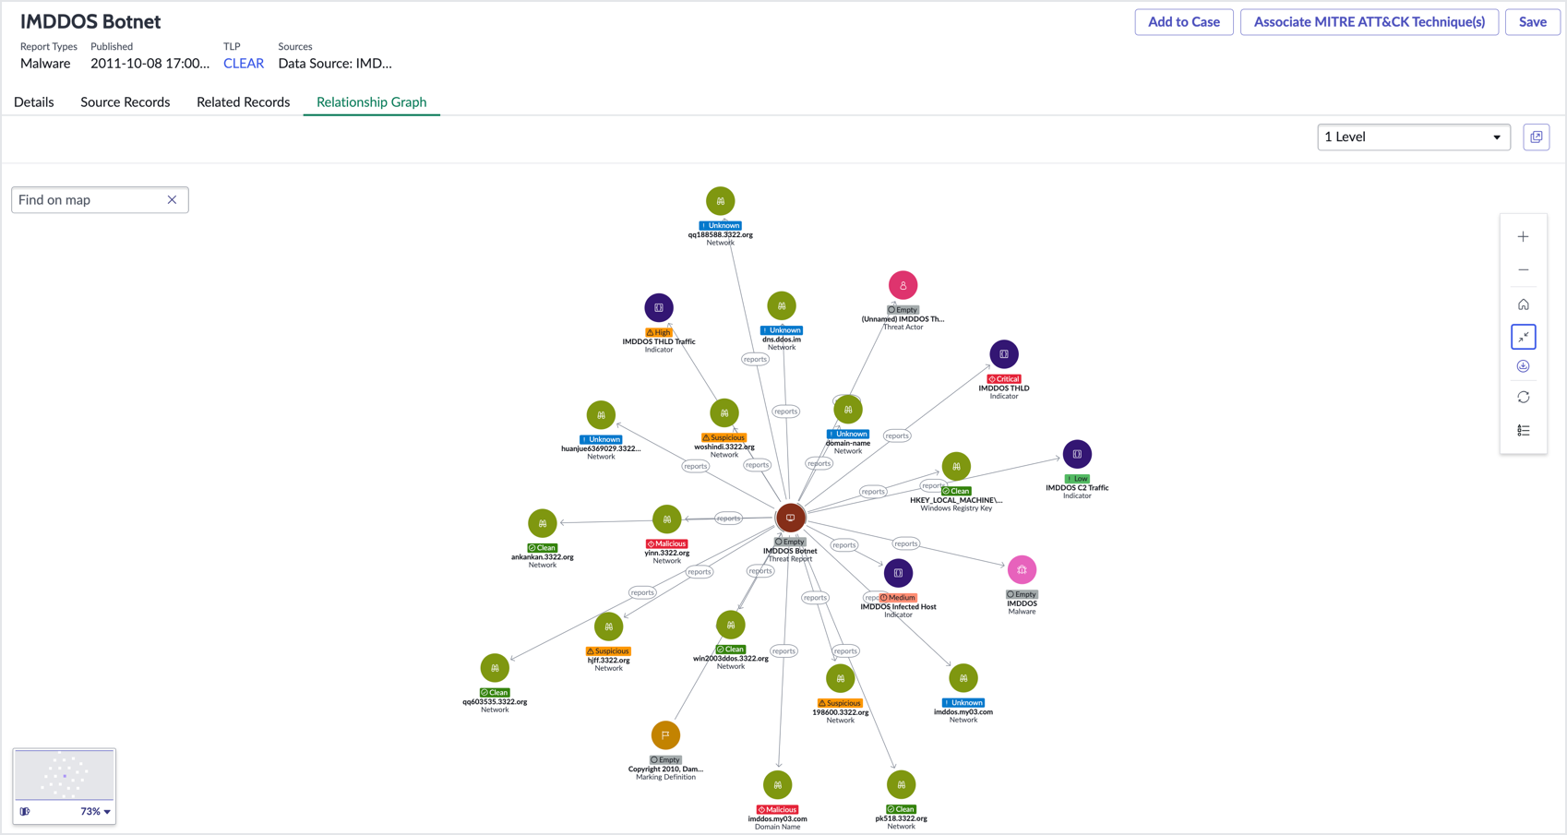Select the IMDDOS C2 Traffic indicator node

(1077, 455)
